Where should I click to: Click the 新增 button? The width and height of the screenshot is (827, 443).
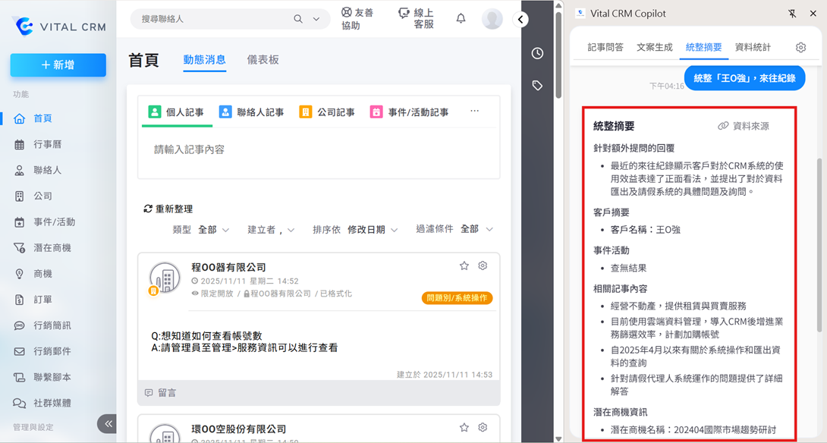58,65
